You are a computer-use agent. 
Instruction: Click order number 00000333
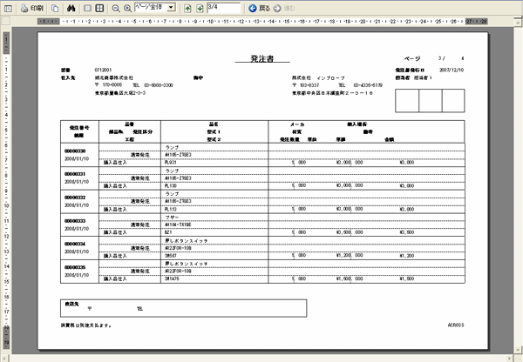[75, 220]
